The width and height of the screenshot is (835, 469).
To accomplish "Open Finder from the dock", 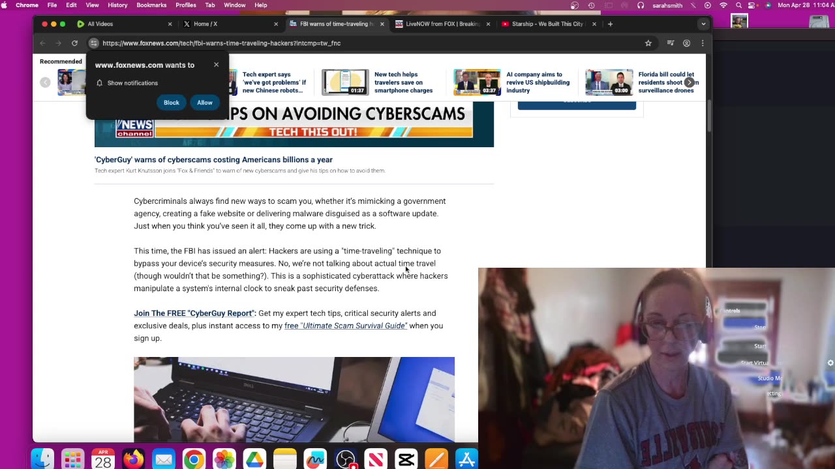I will tap(42, 459).
